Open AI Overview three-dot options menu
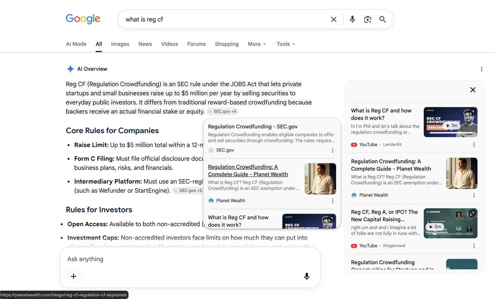The height and width of the screenshot is (299, 495). point(481,69)
